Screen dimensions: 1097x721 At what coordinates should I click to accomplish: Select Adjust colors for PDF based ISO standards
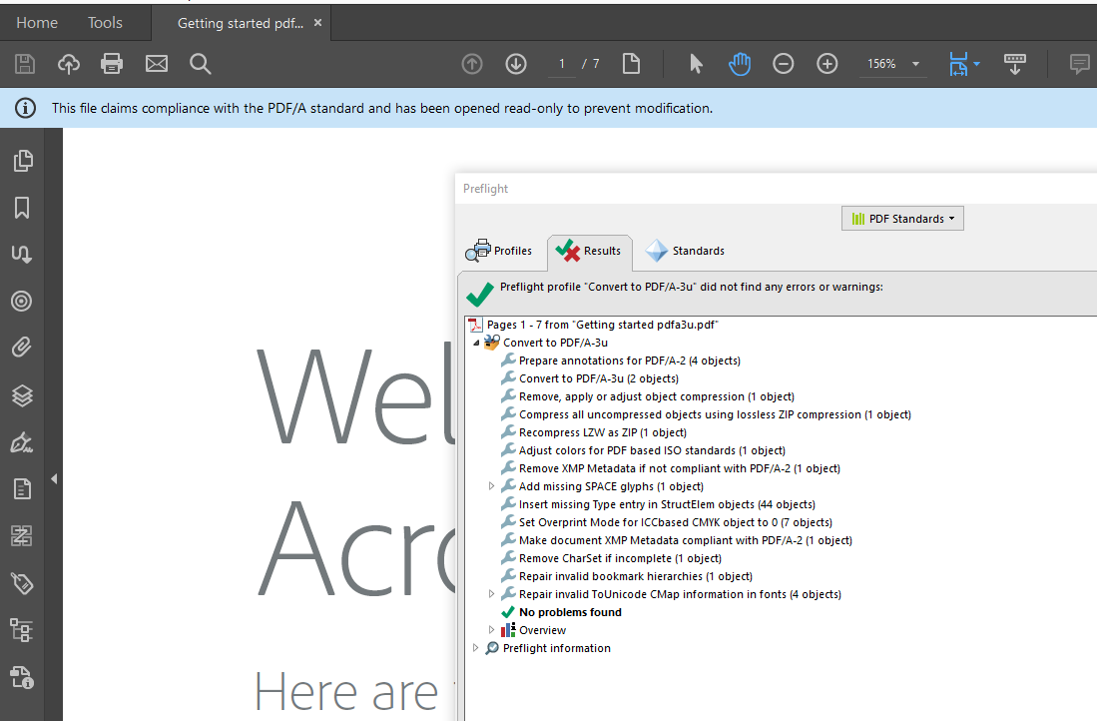click(644, 450)
